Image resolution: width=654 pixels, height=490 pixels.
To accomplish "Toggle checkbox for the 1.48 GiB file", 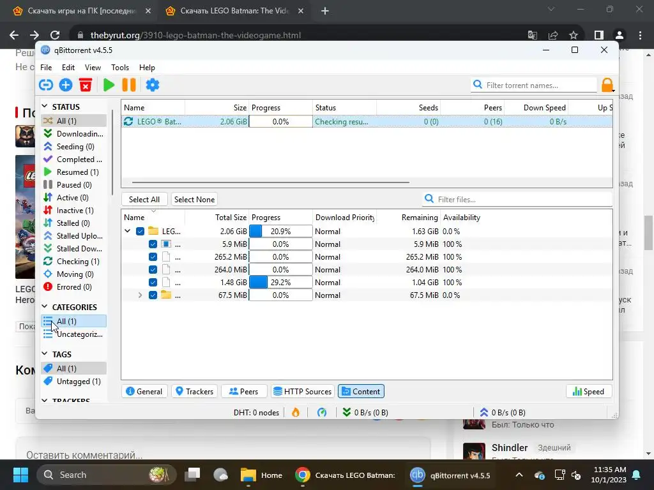I will (153, 283).
